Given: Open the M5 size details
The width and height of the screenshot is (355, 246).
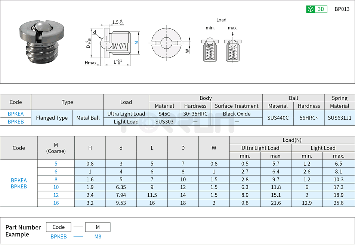Looking at the screenshot, I should (55, 163).
